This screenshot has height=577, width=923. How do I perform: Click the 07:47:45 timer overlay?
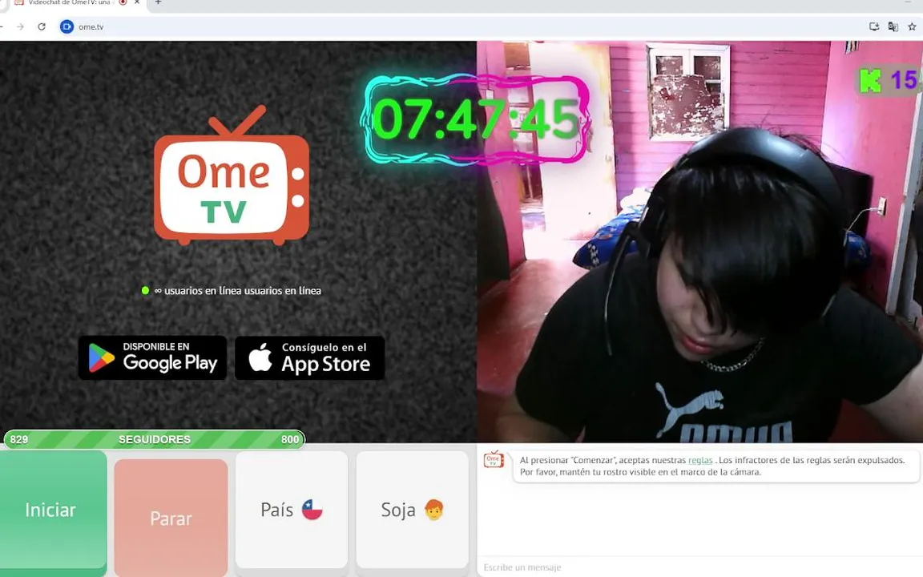pyautogui.click(x=476, y=119)
